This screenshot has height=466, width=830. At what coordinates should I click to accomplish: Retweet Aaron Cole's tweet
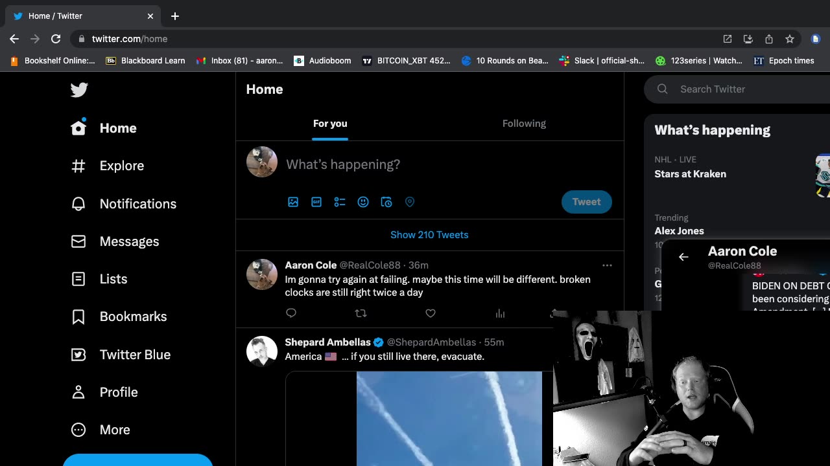point(361,313)
